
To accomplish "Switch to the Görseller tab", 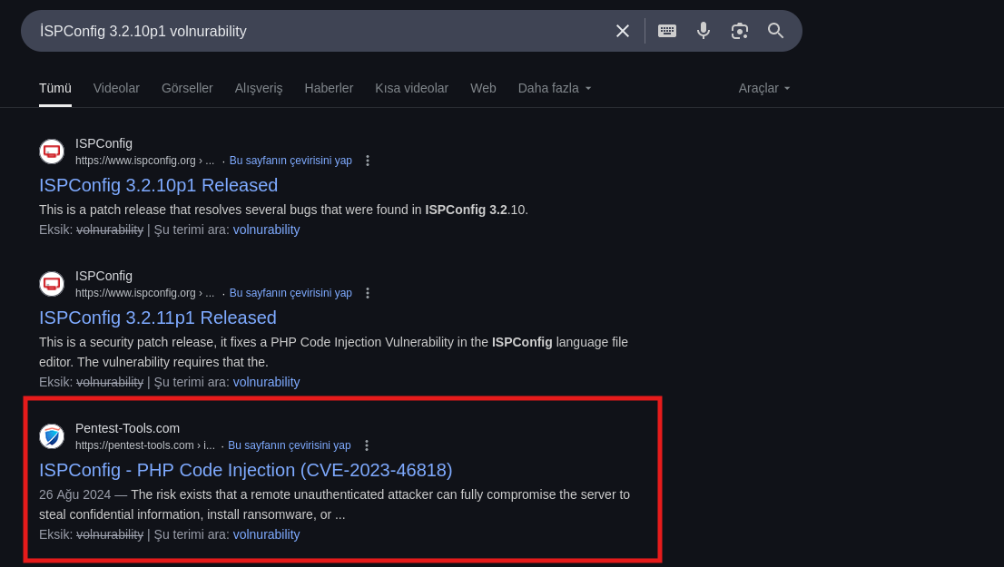I will click(187, 88).
